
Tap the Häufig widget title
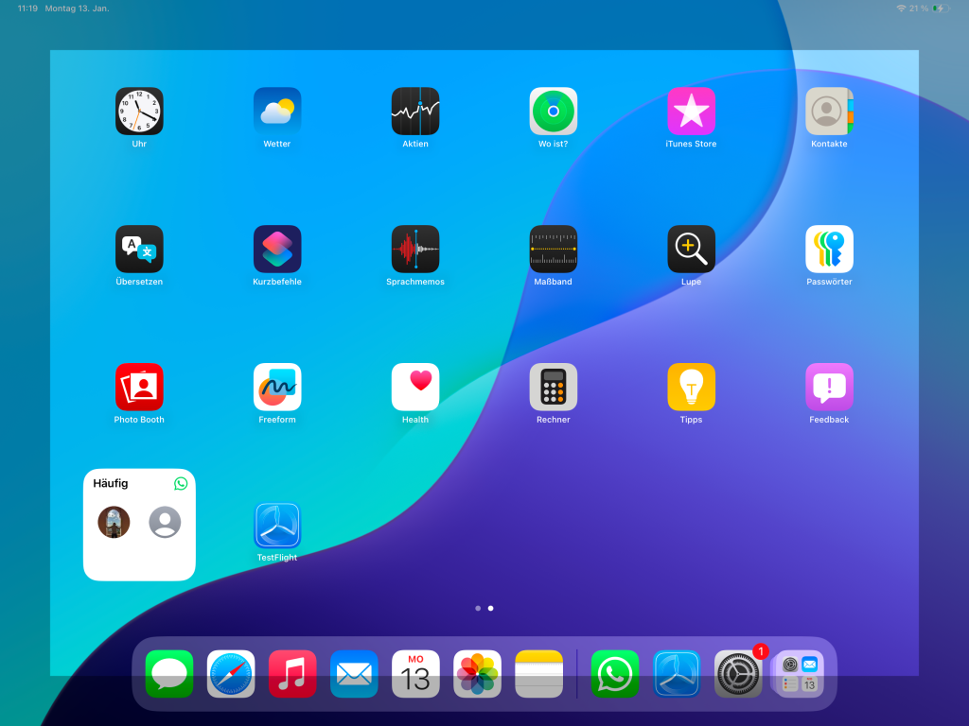(111, 483)
